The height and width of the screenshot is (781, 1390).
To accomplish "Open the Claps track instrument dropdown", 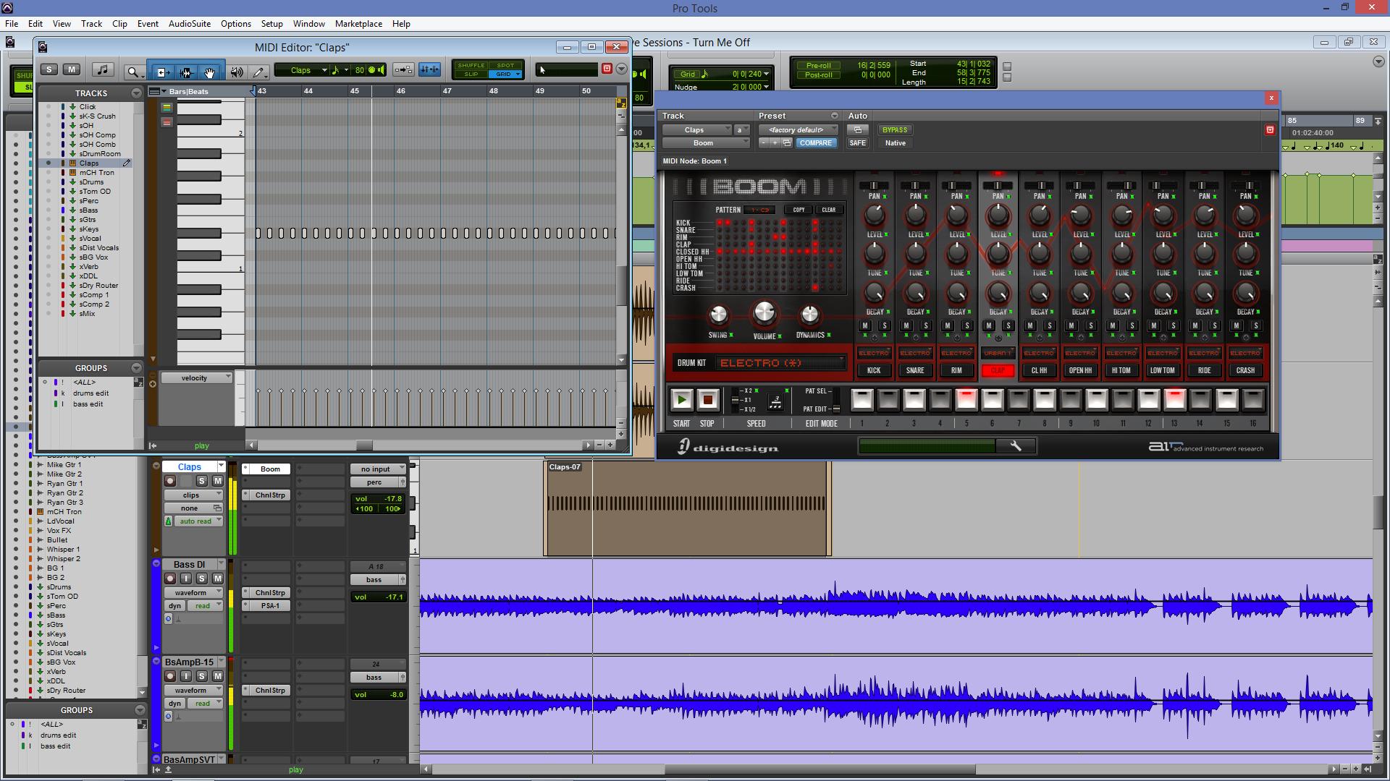I will tap(270, 468).
